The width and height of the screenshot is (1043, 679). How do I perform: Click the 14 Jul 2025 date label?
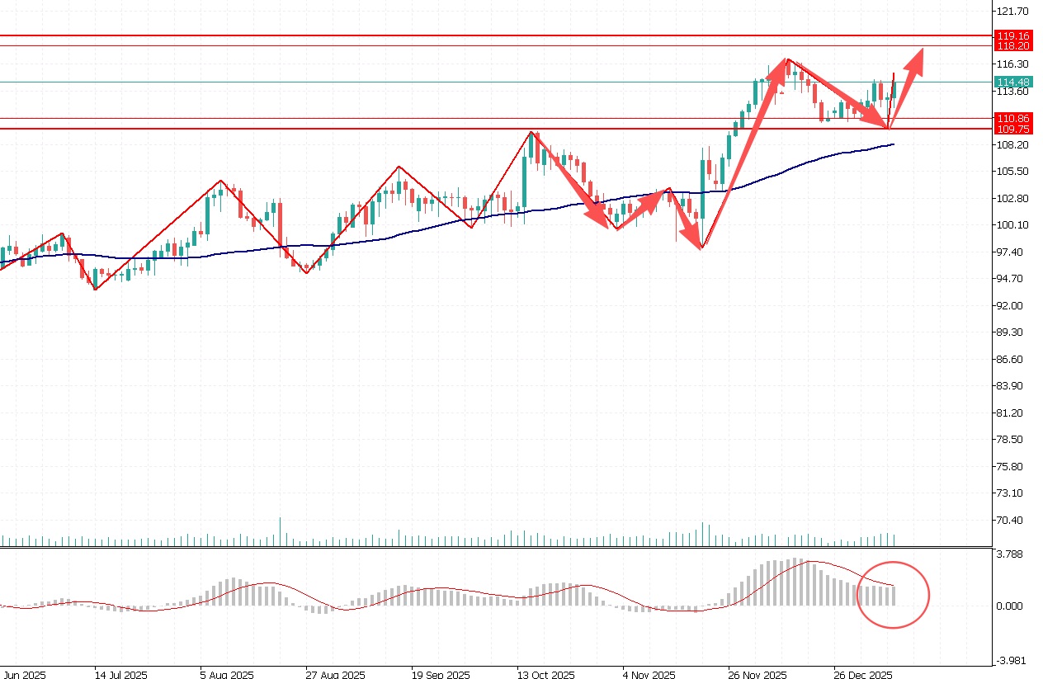pos(120,674)
